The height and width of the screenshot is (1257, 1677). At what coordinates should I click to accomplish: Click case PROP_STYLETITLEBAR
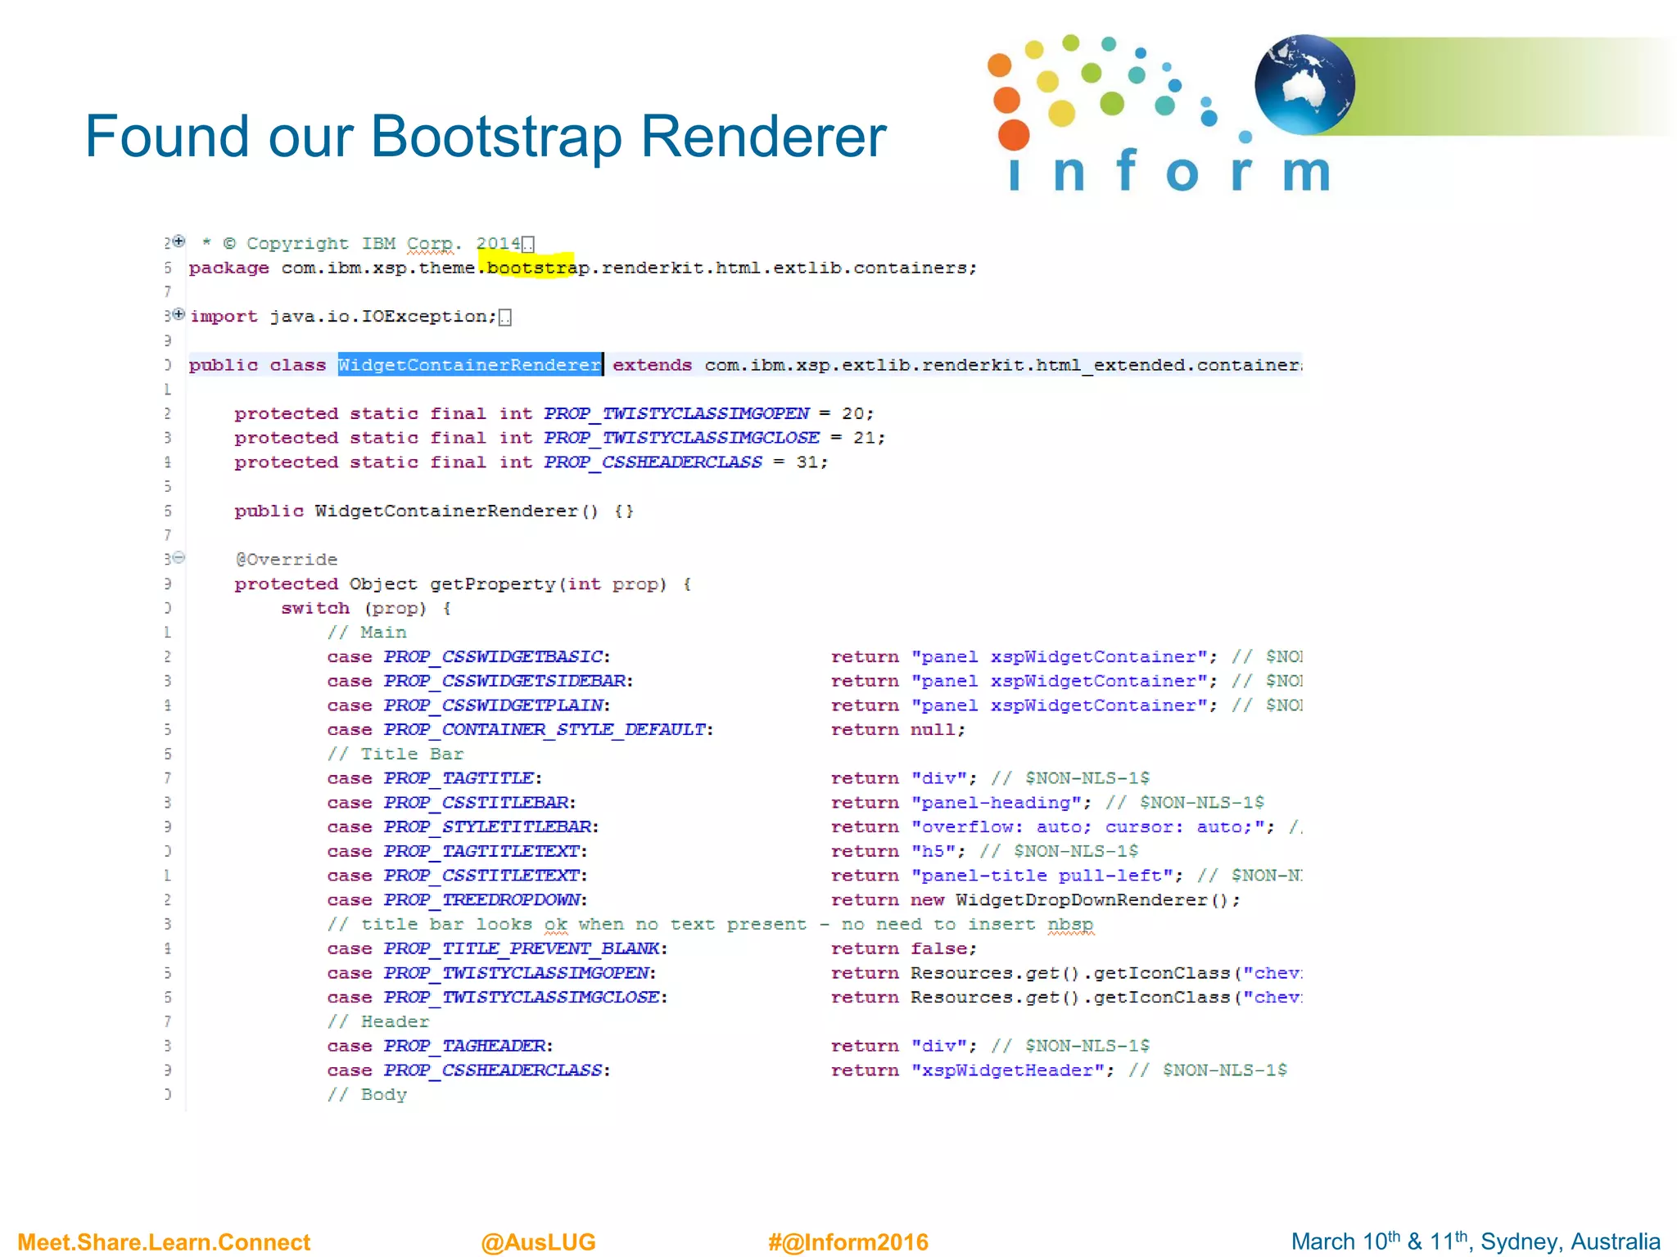(463, 827)
